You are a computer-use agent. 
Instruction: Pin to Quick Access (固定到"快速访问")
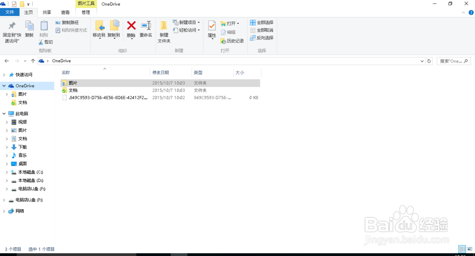click(12, 32)
